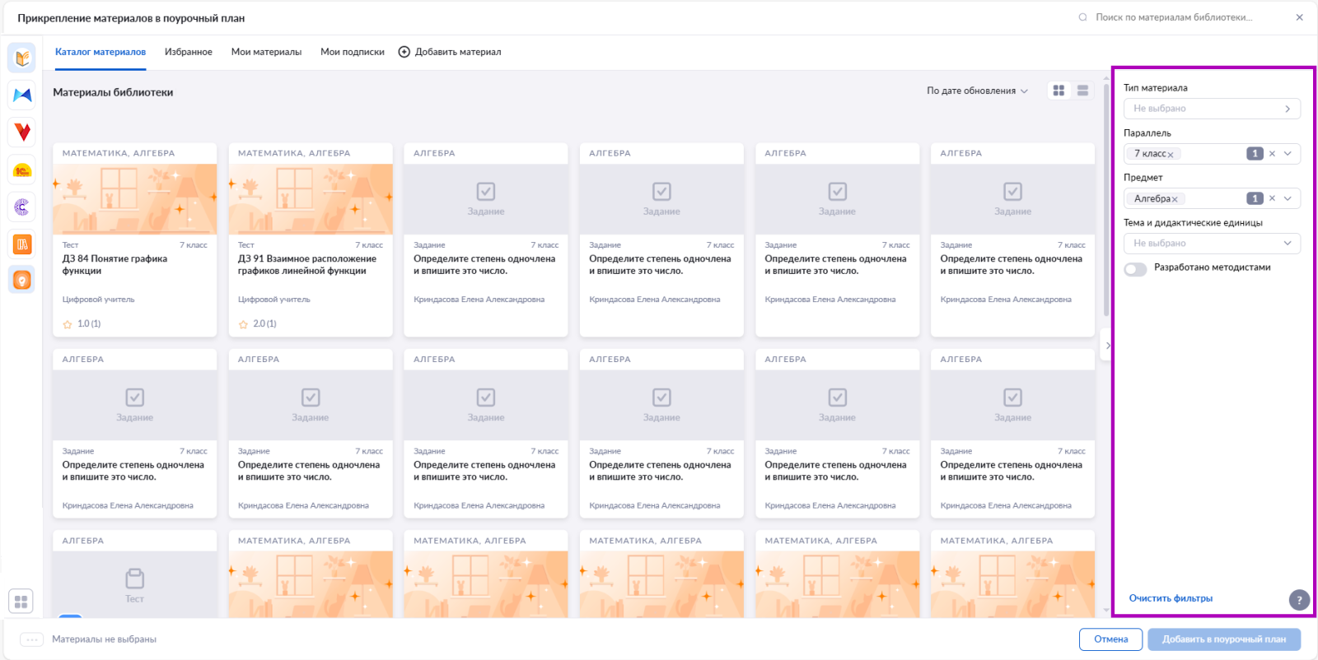The width and height of the screenshot is (1318, 660).
Task: Click the search magnifier icon
Action: (x=1082, y=17)
